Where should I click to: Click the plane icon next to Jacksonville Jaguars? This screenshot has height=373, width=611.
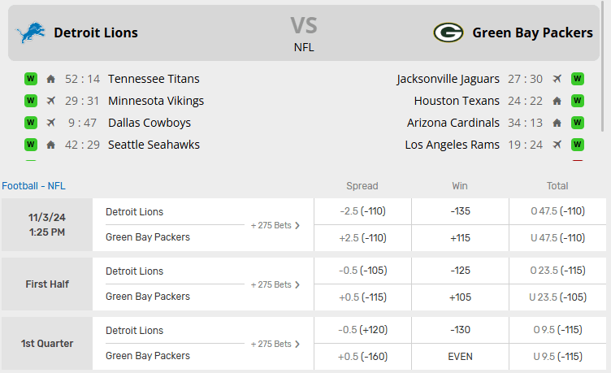557,79
